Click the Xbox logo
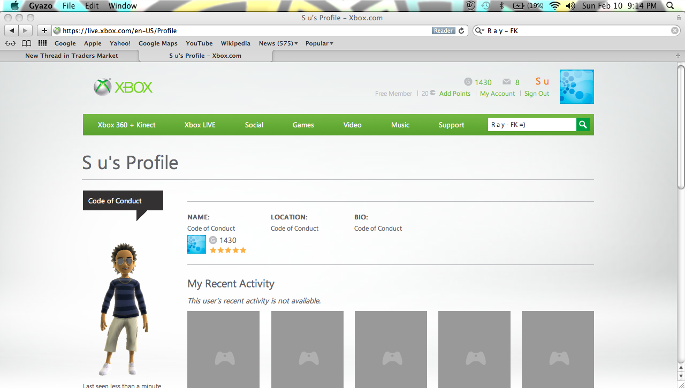 pos(123,87)
